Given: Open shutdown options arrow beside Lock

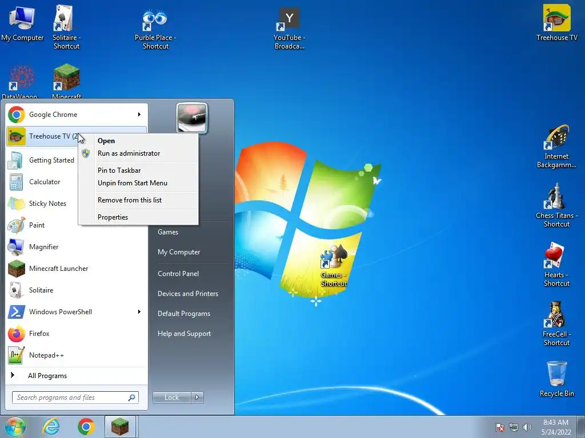Looking at the screenshot, I should point(197,398).
